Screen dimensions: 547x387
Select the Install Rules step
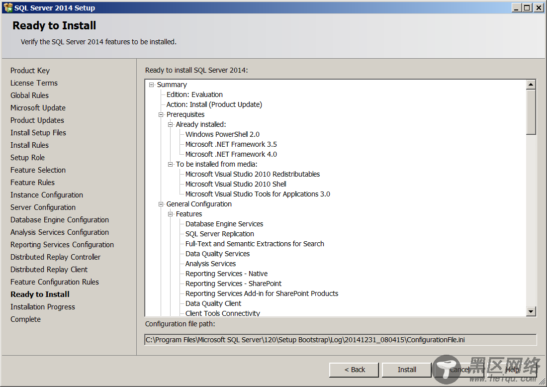[29, 145]
